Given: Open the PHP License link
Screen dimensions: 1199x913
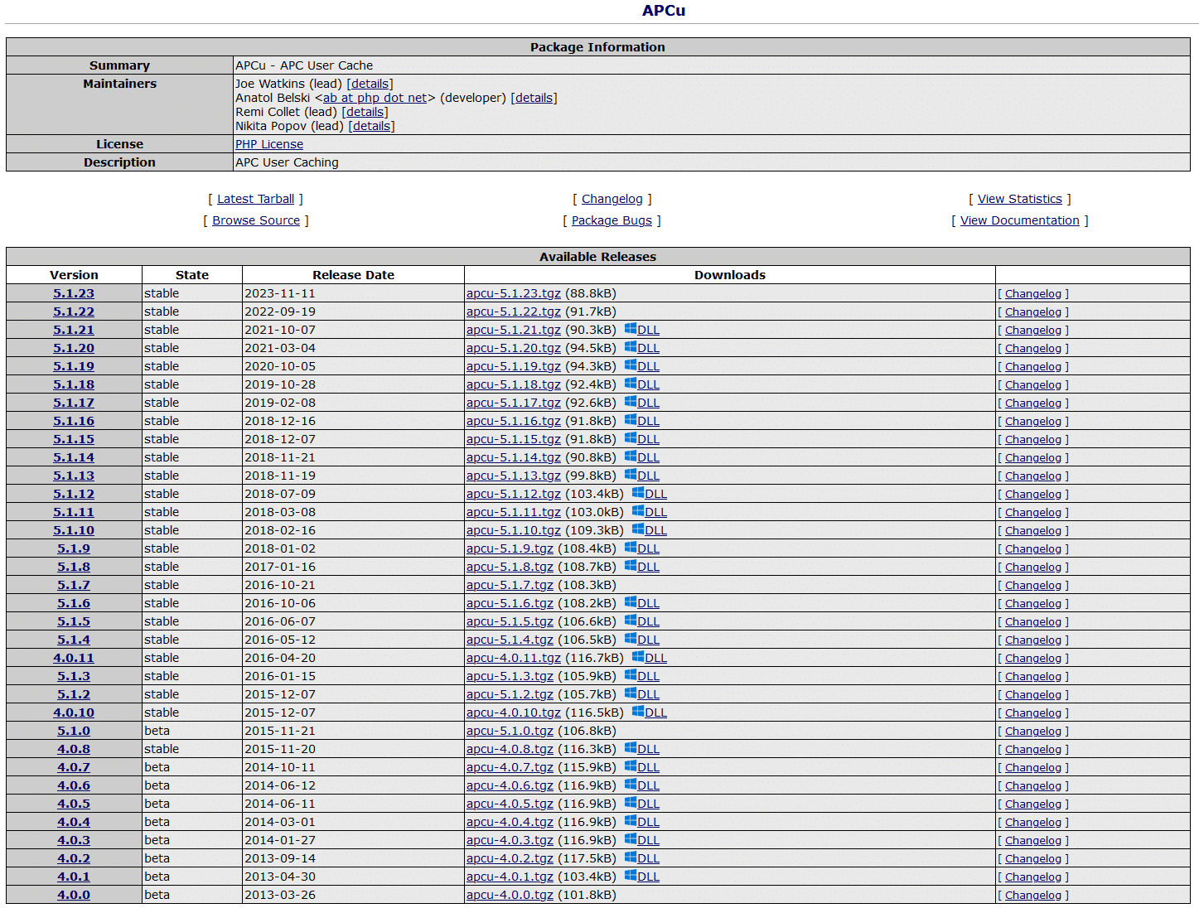Looking at the screenshot, I should pyautogui.click(x=269, y=144).
